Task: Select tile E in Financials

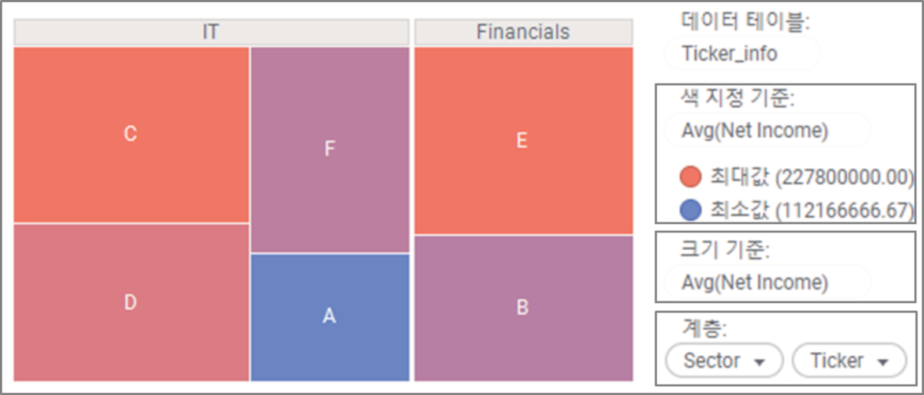Action: pyautogui.click(x=523, y=141)
